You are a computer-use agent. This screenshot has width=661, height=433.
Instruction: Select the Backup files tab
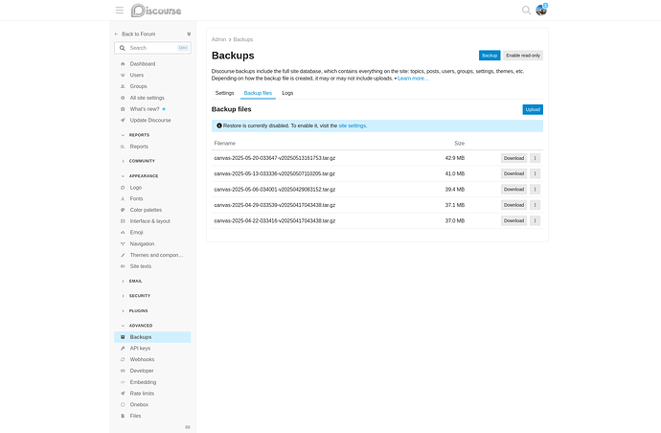click(x=258, y=93)
